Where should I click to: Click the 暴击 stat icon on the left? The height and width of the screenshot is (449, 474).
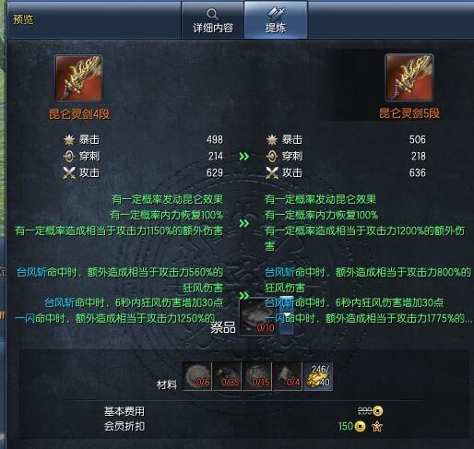click(69, 140)
